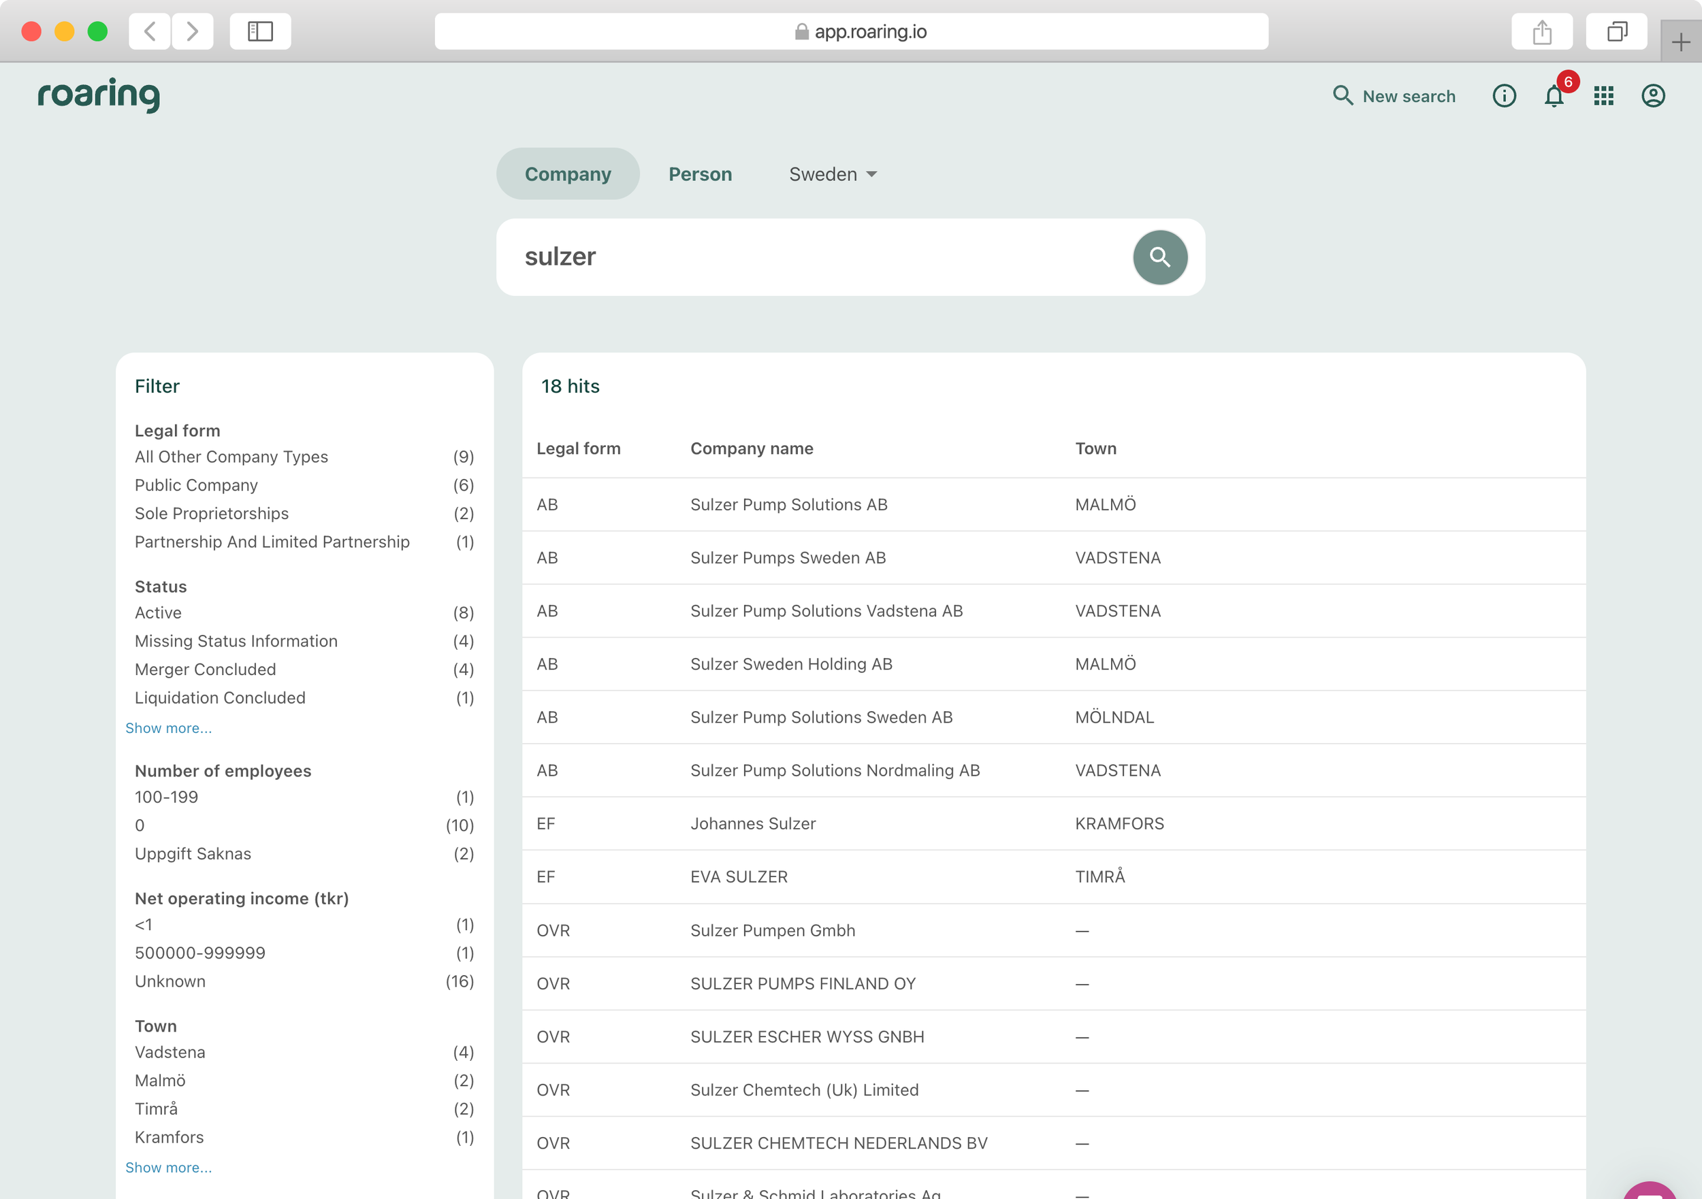Click the user profile icon

pos(1649,96)
